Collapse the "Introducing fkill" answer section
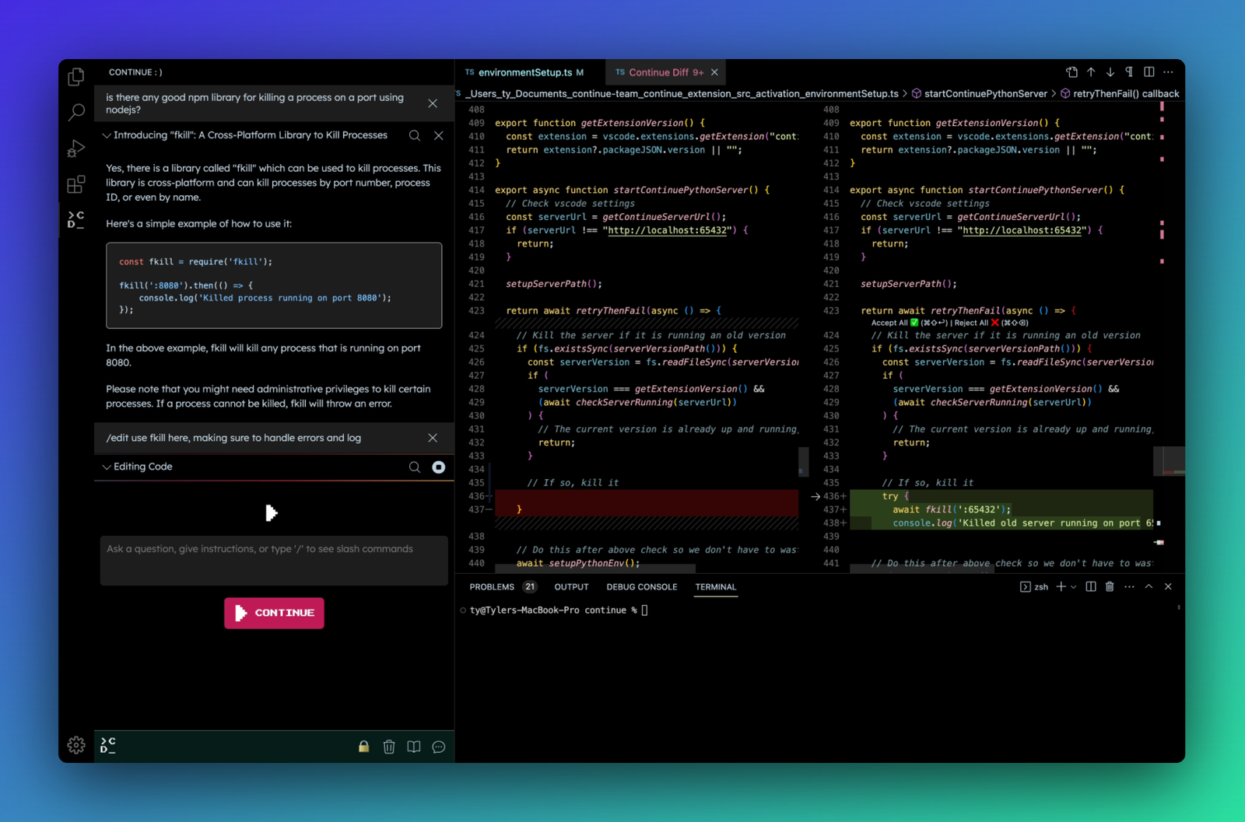Screen dimensions: 1245x822 pyautogui.click(x=107, y=135)
